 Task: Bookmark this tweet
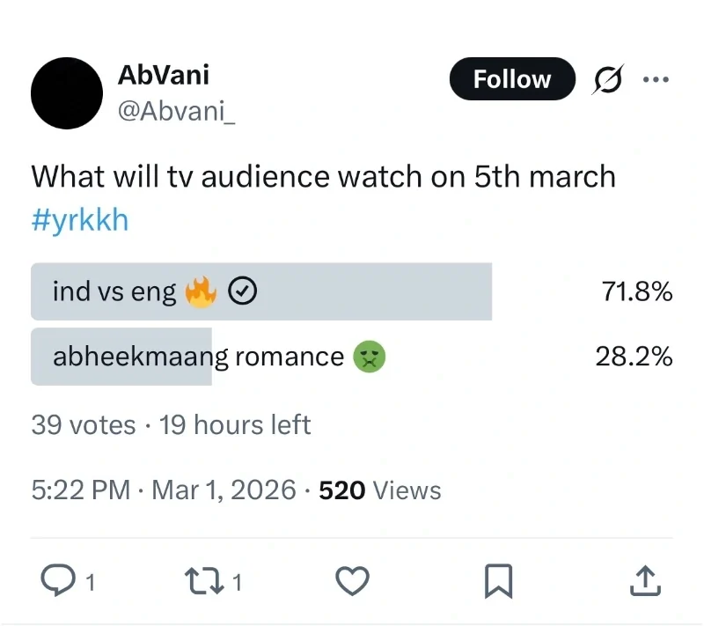pyautogui.click(x=498, y=580)
